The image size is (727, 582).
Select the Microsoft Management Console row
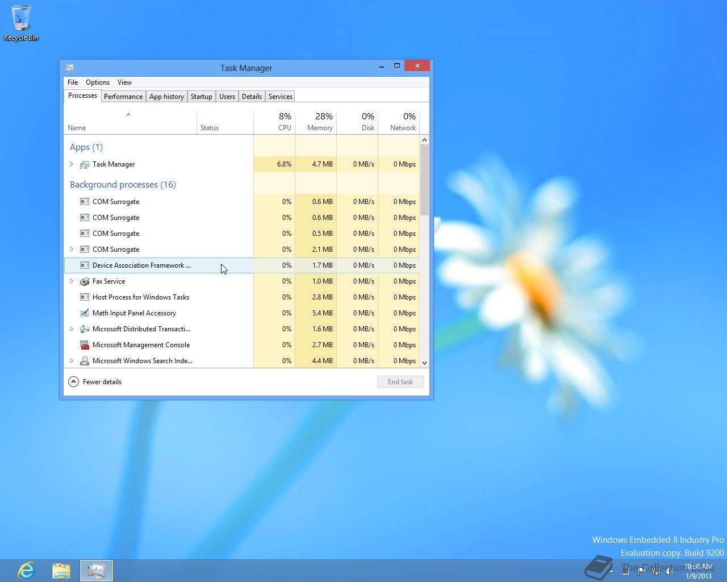tap(242, 345)
